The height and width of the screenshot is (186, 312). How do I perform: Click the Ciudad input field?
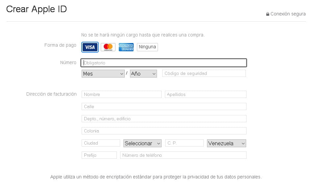click(x=101, y=143)
